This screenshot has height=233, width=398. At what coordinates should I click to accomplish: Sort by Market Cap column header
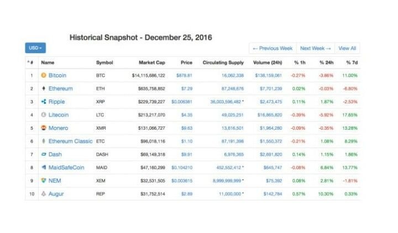[x=152, y=62]
